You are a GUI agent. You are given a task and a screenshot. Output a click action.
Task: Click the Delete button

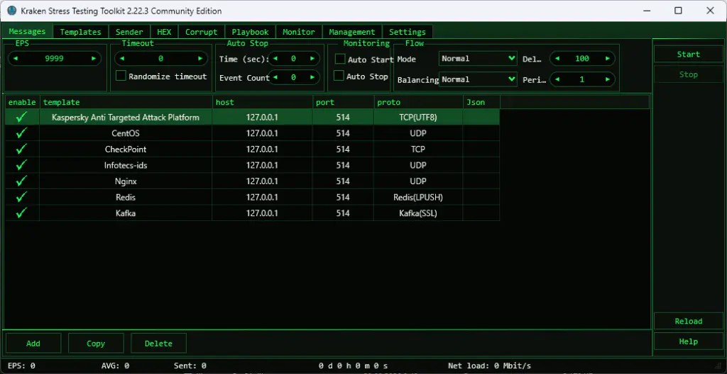click(x=158, y=344)
